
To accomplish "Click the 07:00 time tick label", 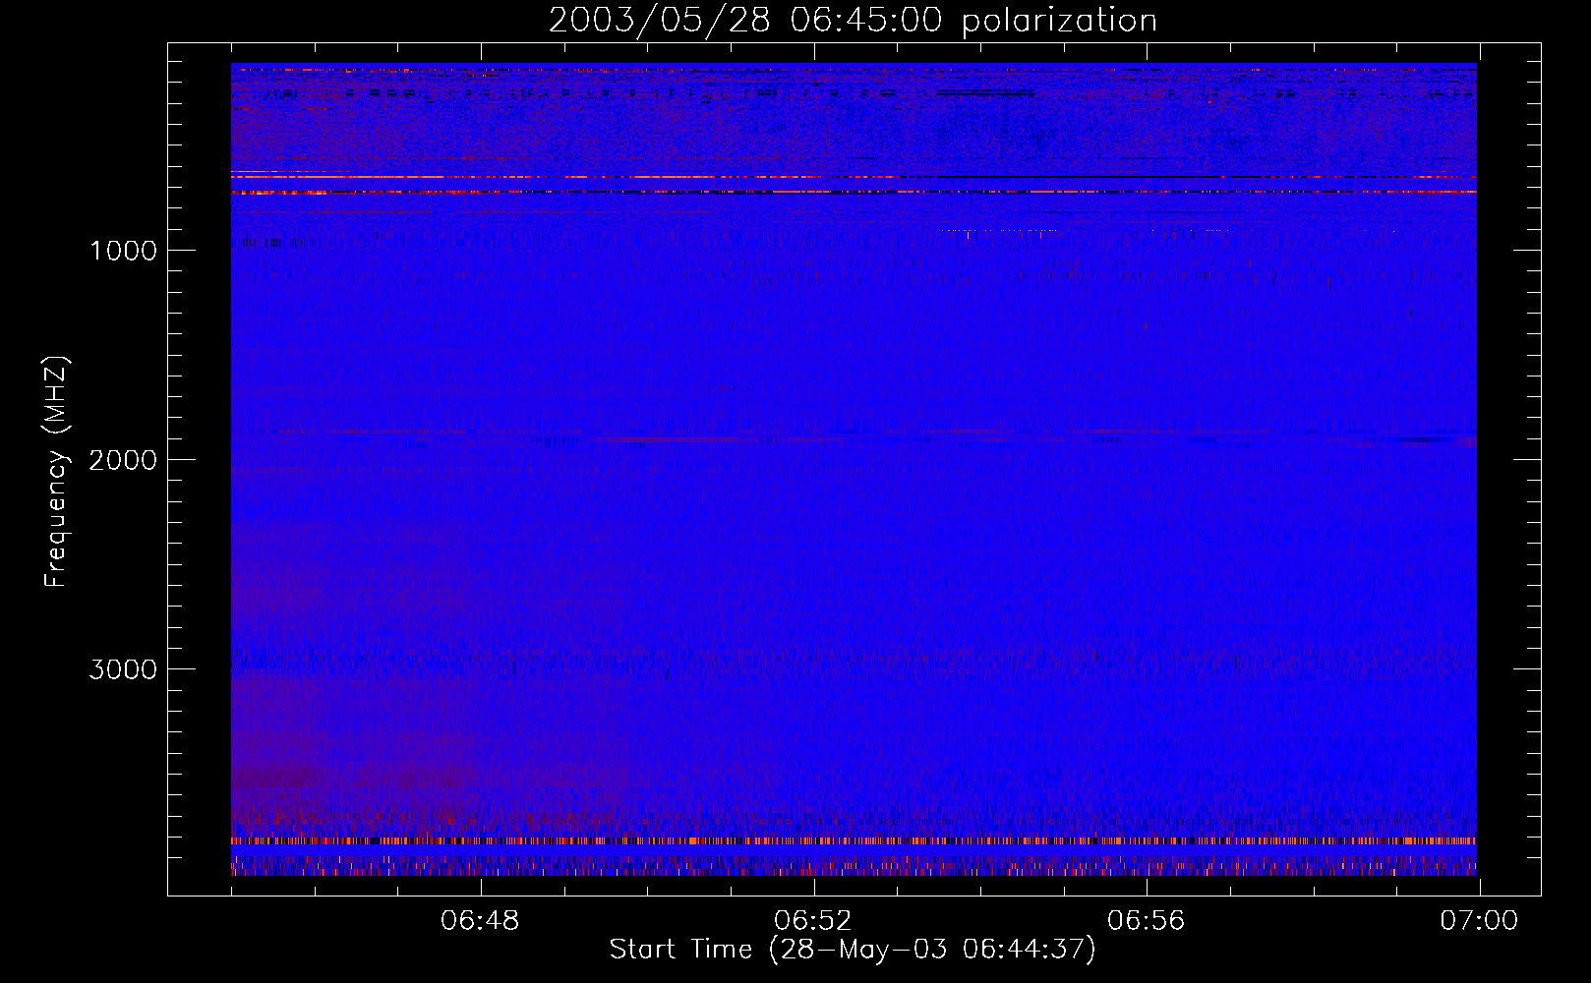I will (x=1479, y=921).
